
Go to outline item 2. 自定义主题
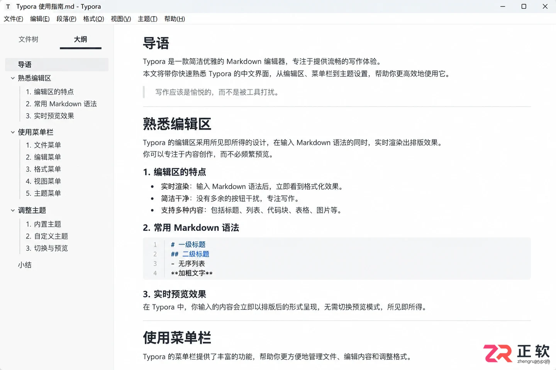[47, 236]
